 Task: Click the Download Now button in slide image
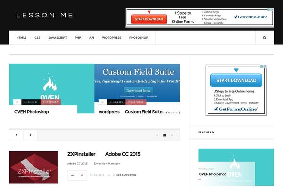point(138,91)
